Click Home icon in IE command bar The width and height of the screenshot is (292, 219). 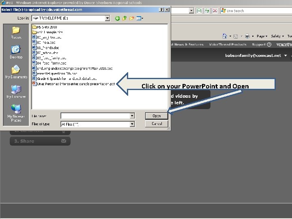tap(225, 36)
